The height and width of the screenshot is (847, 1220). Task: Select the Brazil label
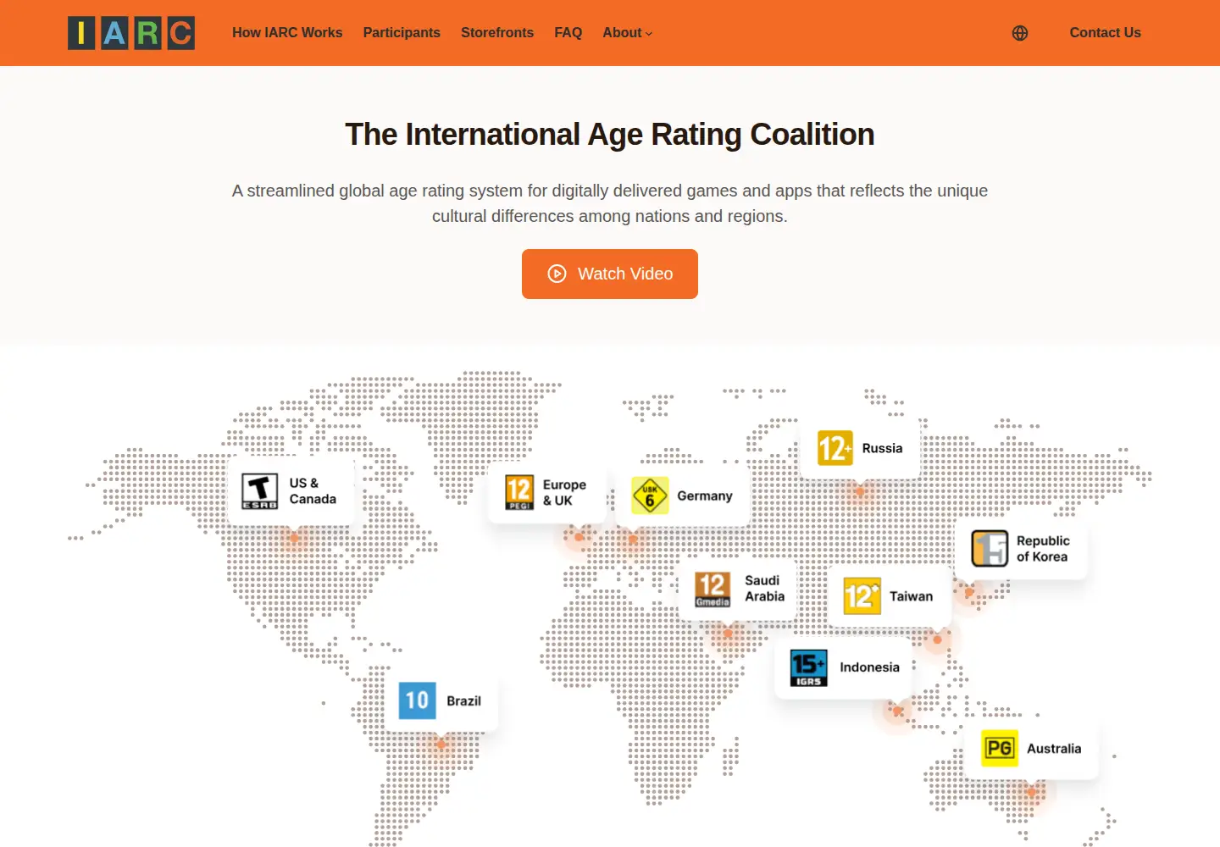pos(463,701)
